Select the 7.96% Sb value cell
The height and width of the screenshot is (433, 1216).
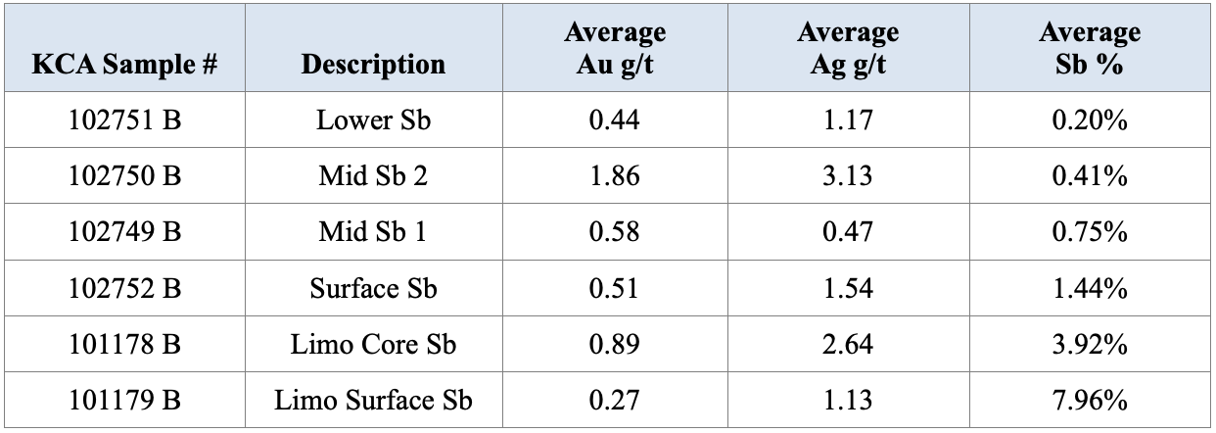pyautogui.click(x=1090, y=401)
